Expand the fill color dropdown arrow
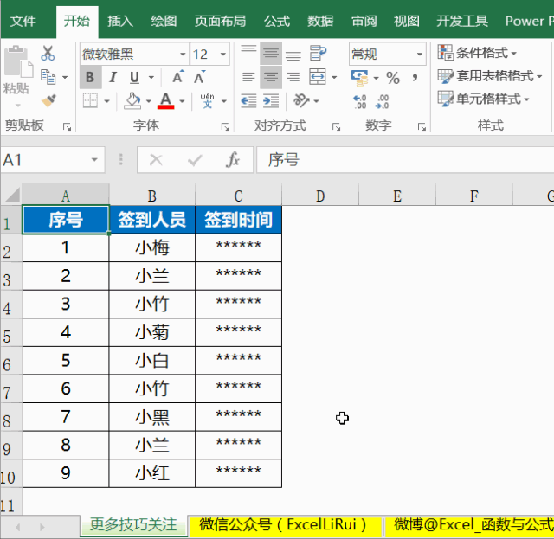554x539 pixels. (x=149, y=101)
